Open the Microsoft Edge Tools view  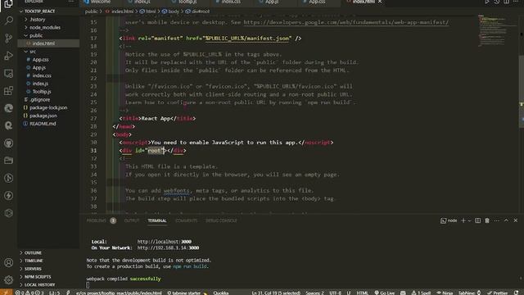click(9, 108)
